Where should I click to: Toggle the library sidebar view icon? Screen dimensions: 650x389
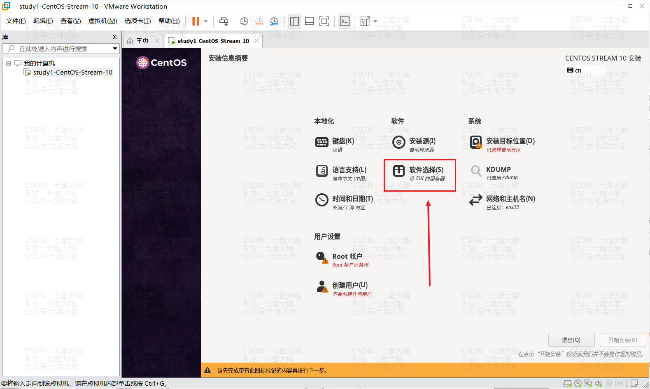click(294, 21)
